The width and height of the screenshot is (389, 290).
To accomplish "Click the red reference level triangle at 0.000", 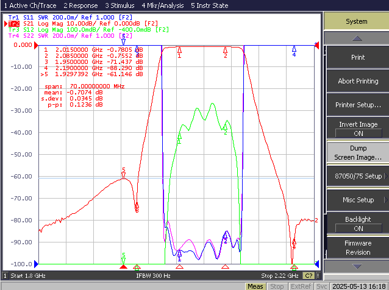I will (x=36, y=45).
